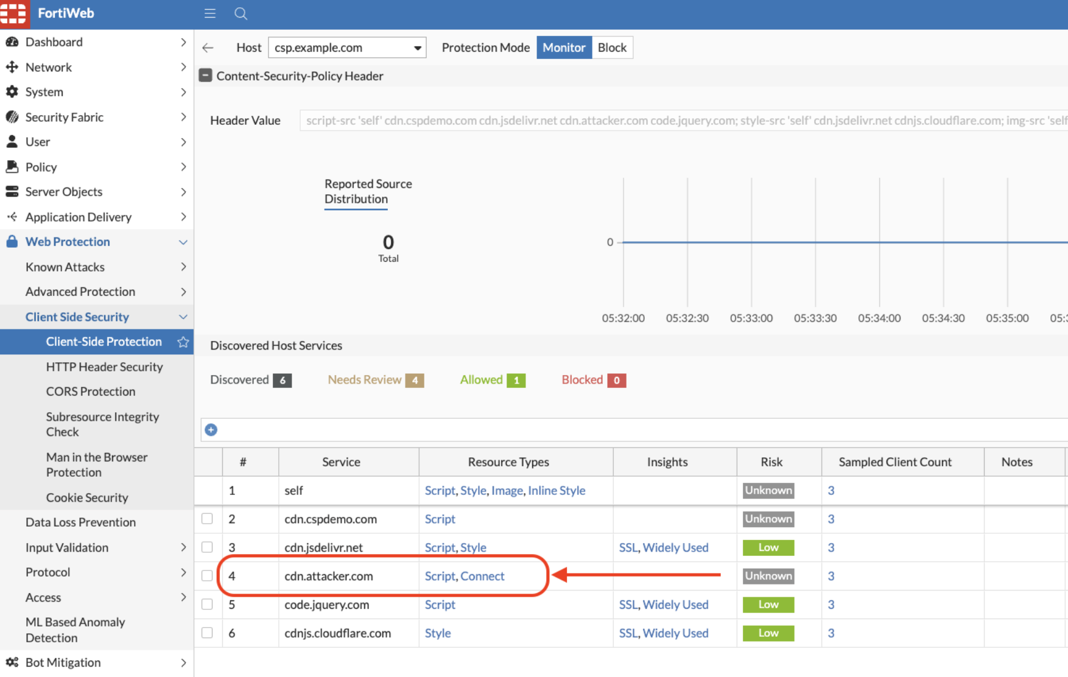
Task: Check the cdn.cspdemo.com row checkbox
Action: [x=207, y=519]
